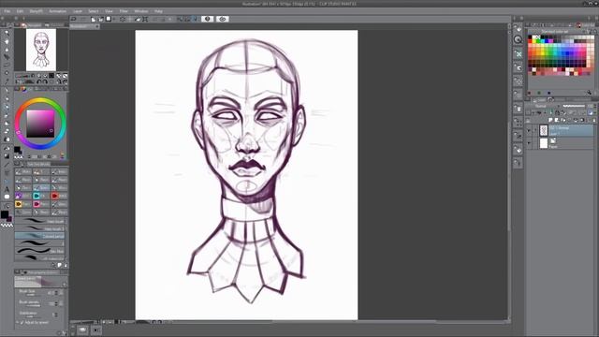Open the Layer menu

(x=78, y=11)
